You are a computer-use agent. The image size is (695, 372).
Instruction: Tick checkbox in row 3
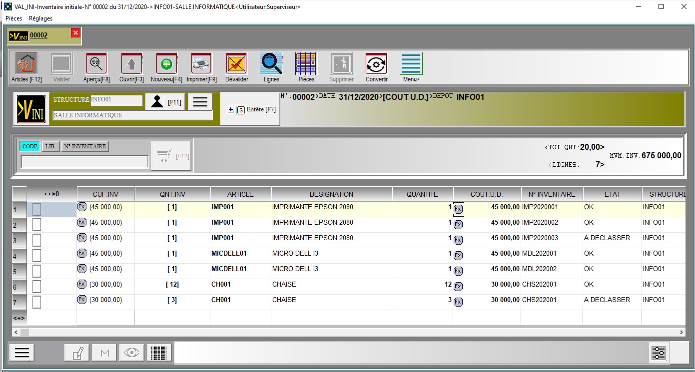36,240
